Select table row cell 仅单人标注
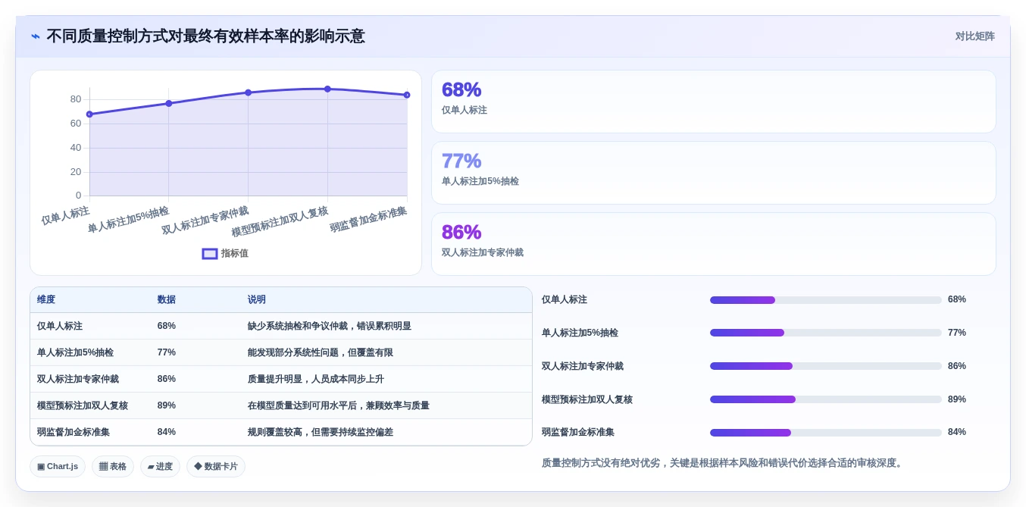Screen dimensions: 1026x507 point(60,326)
